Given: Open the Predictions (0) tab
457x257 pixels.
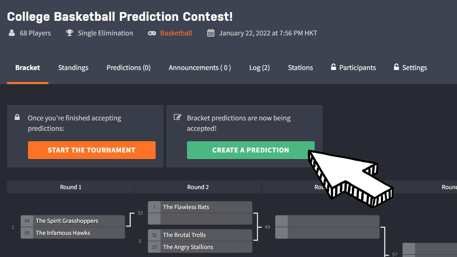Looking at the screenshot, I should (129, 67).
